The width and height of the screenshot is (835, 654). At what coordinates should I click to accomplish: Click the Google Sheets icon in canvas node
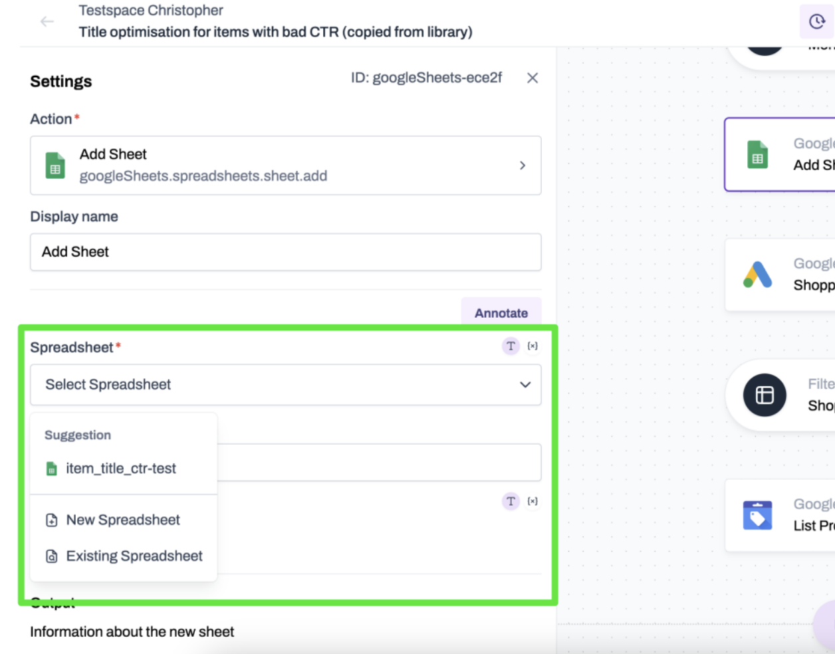(757, 154)
